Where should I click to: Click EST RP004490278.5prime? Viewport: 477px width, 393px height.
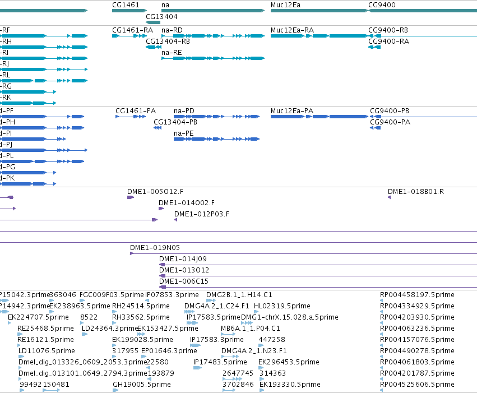[417, 351]
